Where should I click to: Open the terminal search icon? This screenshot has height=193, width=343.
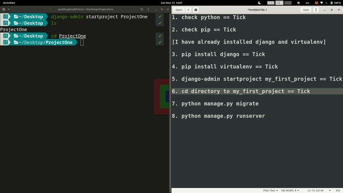141,10
